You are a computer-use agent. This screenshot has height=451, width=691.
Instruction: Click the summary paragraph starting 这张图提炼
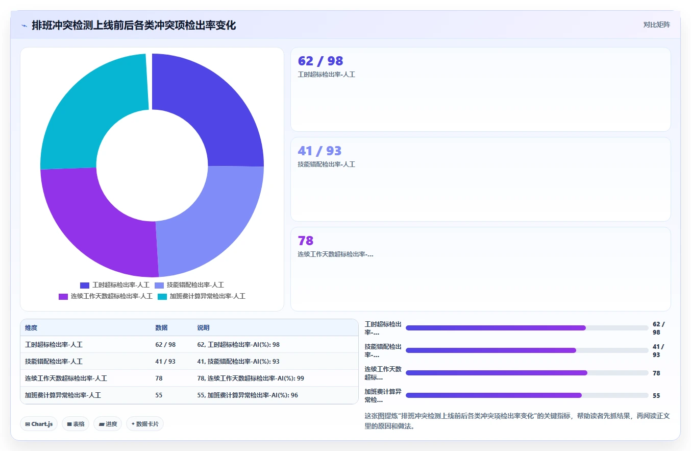[x=517, y=421]
